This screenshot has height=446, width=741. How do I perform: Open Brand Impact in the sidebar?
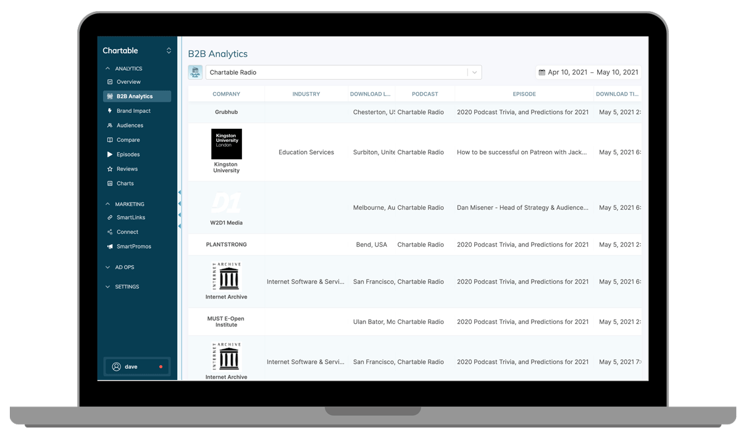click(x=133, y=111)
